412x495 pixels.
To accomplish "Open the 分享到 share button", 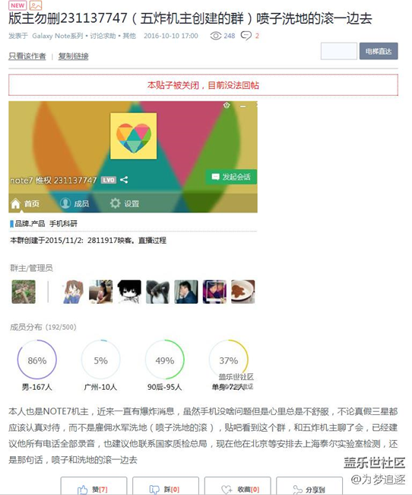I will coord(309,486).
